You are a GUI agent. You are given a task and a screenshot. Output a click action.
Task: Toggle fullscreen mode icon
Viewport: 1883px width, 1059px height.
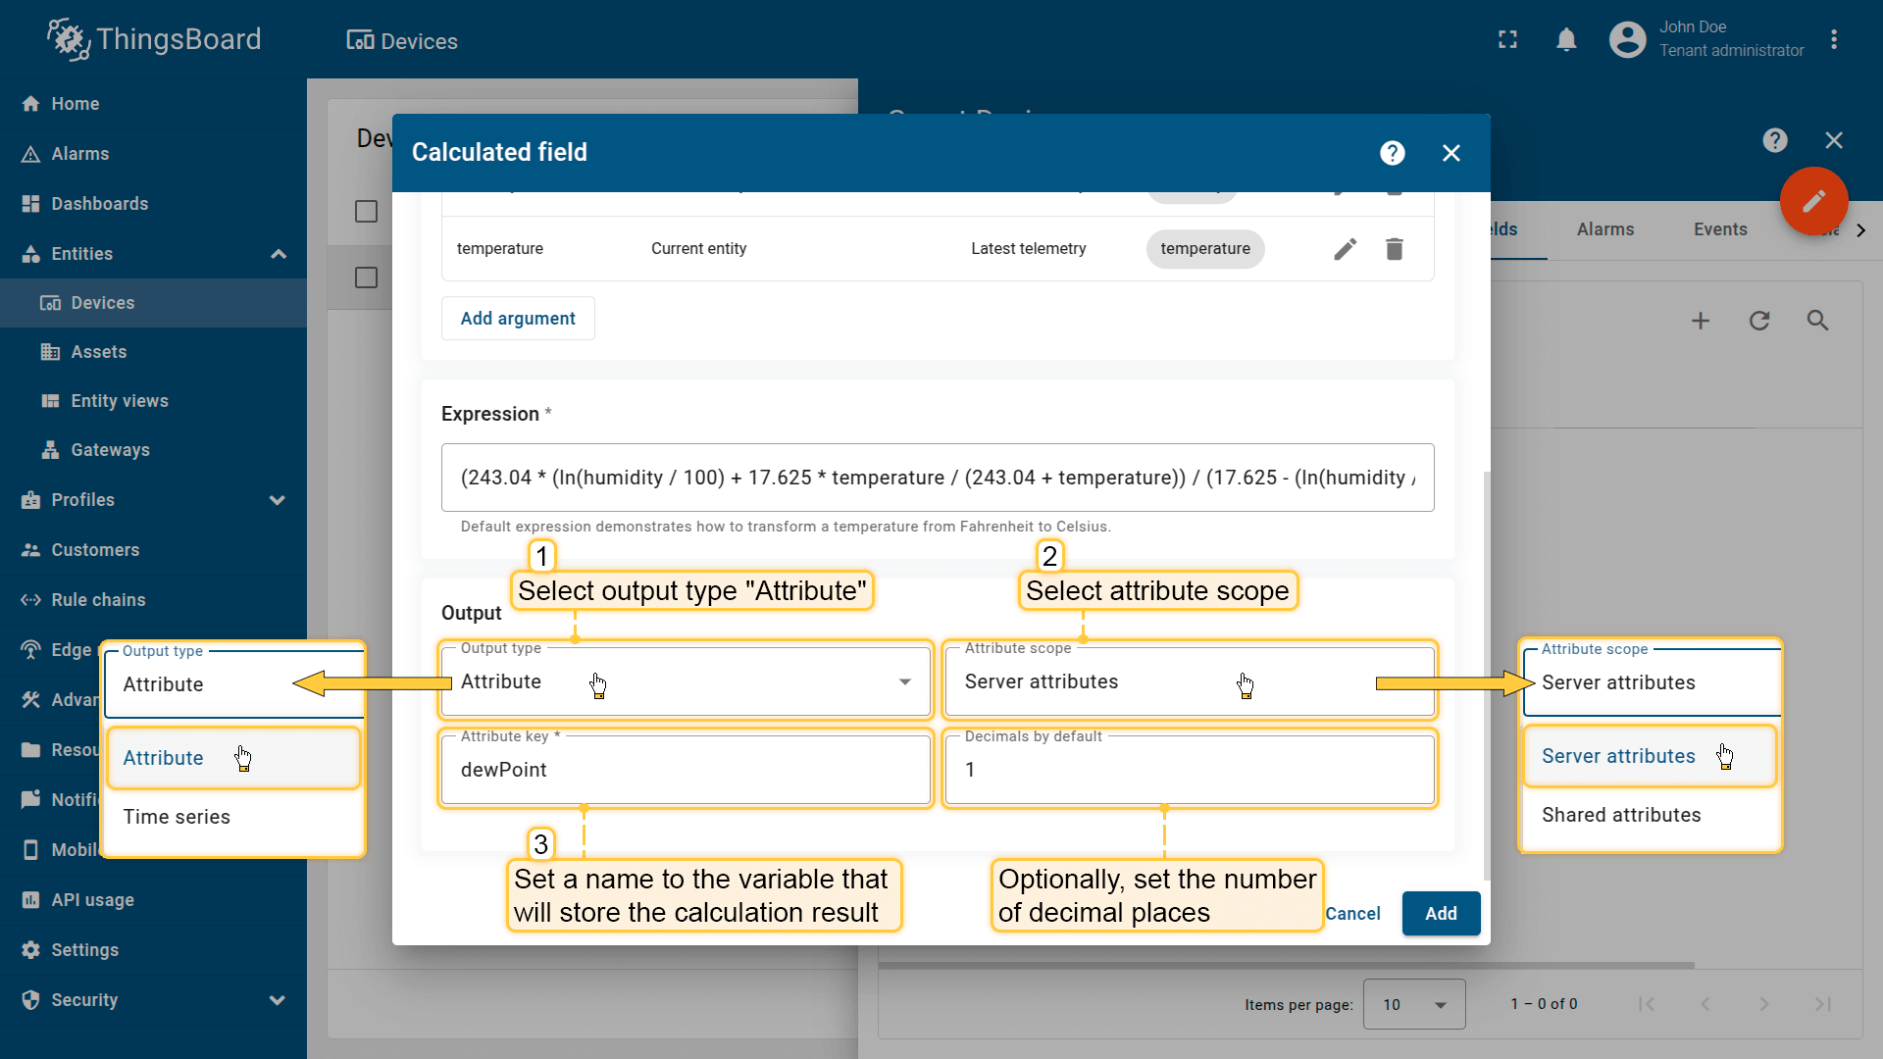pyautogui.click(x=1507, y=40)
